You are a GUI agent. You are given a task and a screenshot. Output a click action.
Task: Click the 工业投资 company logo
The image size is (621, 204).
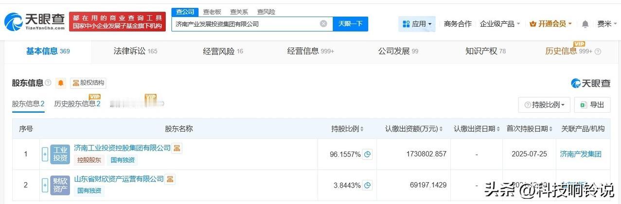[60, 154]
